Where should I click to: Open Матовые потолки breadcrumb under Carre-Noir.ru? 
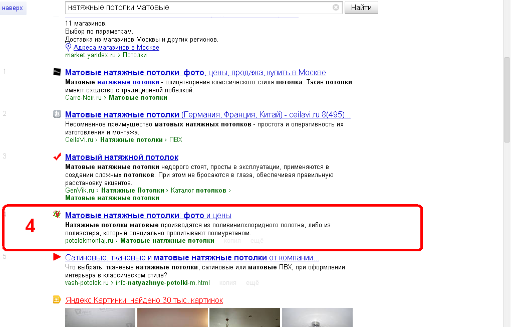pyautogui.click(x=138, y=98)
